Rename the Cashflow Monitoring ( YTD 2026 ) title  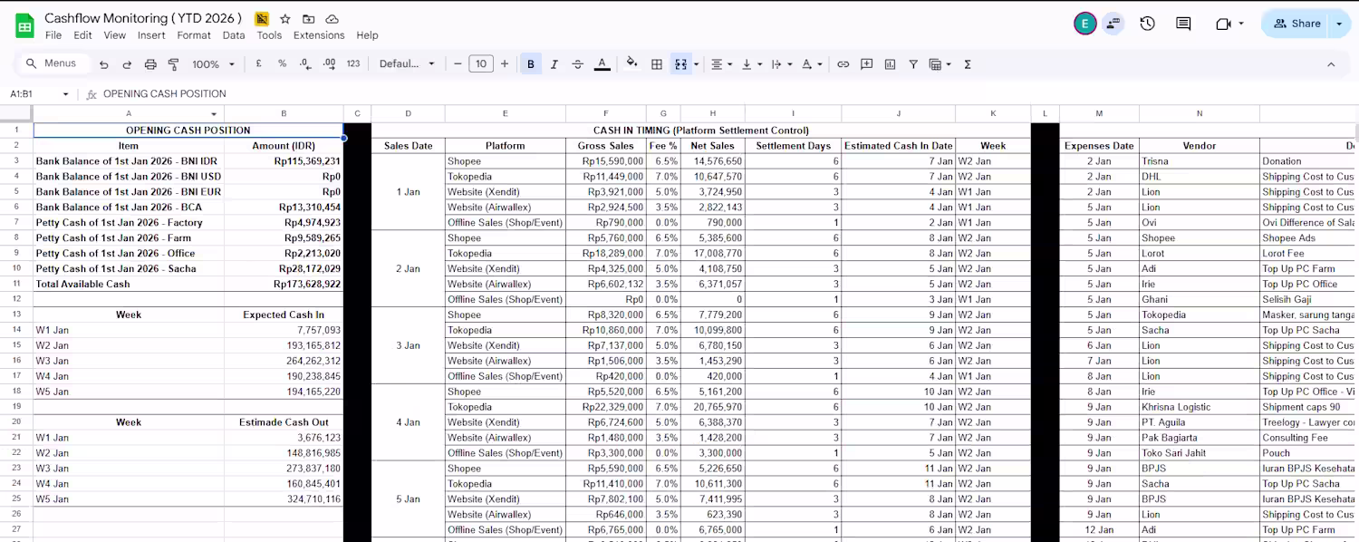point(143,18)
